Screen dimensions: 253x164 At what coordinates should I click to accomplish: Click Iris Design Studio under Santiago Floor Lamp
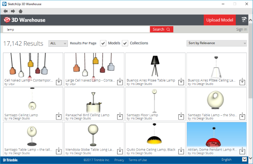click(x=142, y=119)
